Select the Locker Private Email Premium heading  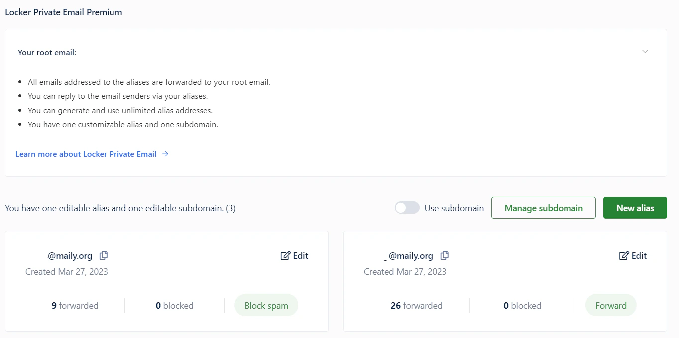pyautogui.click(x=63, y=12)
